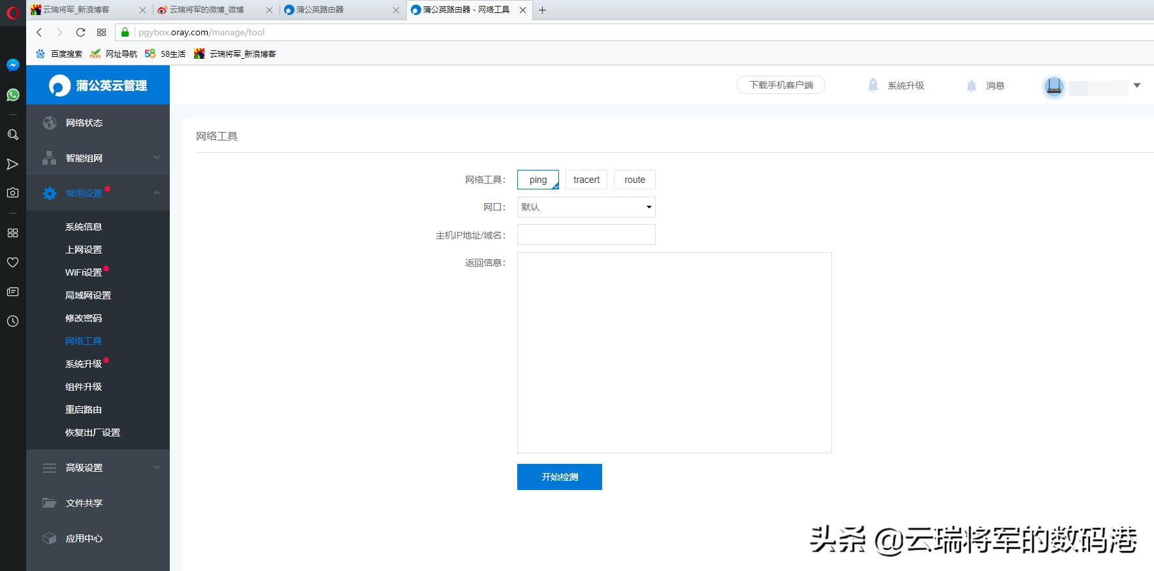This screenshot has width=1154, height=571.
Task: Go forward with browser arrow
Action: 59,32
